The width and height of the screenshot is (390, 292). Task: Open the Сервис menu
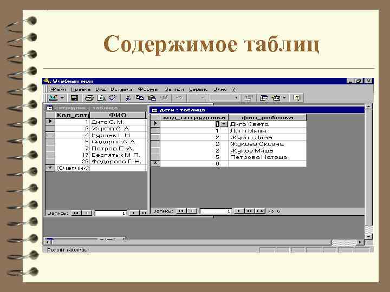pos(198,89)
